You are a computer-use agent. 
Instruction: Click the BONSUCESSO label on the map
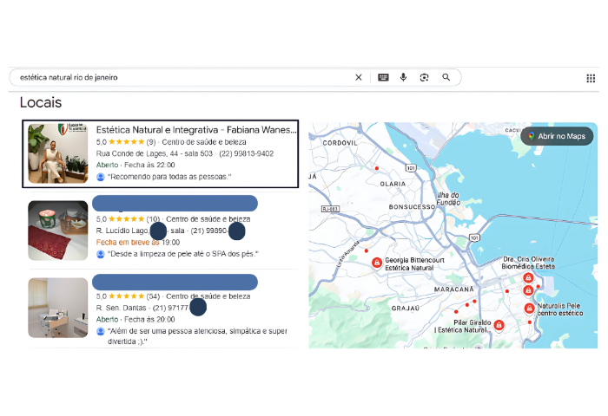412,207
